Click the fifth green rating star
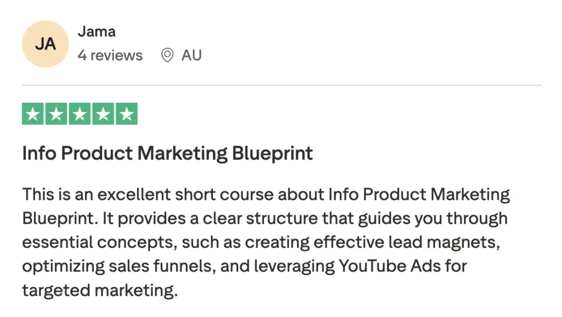Image resolution: width=562 pixels, height=317 pixels. point(126,114)
